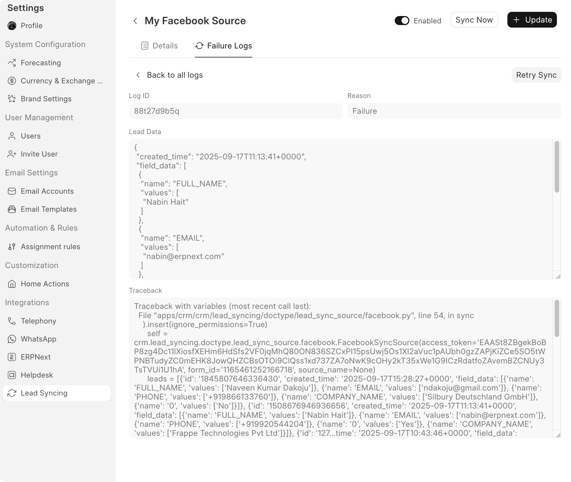Click the Sync Now button
Image resolution: width=571 pixels, height=482 pixels.
click(474, 20)
